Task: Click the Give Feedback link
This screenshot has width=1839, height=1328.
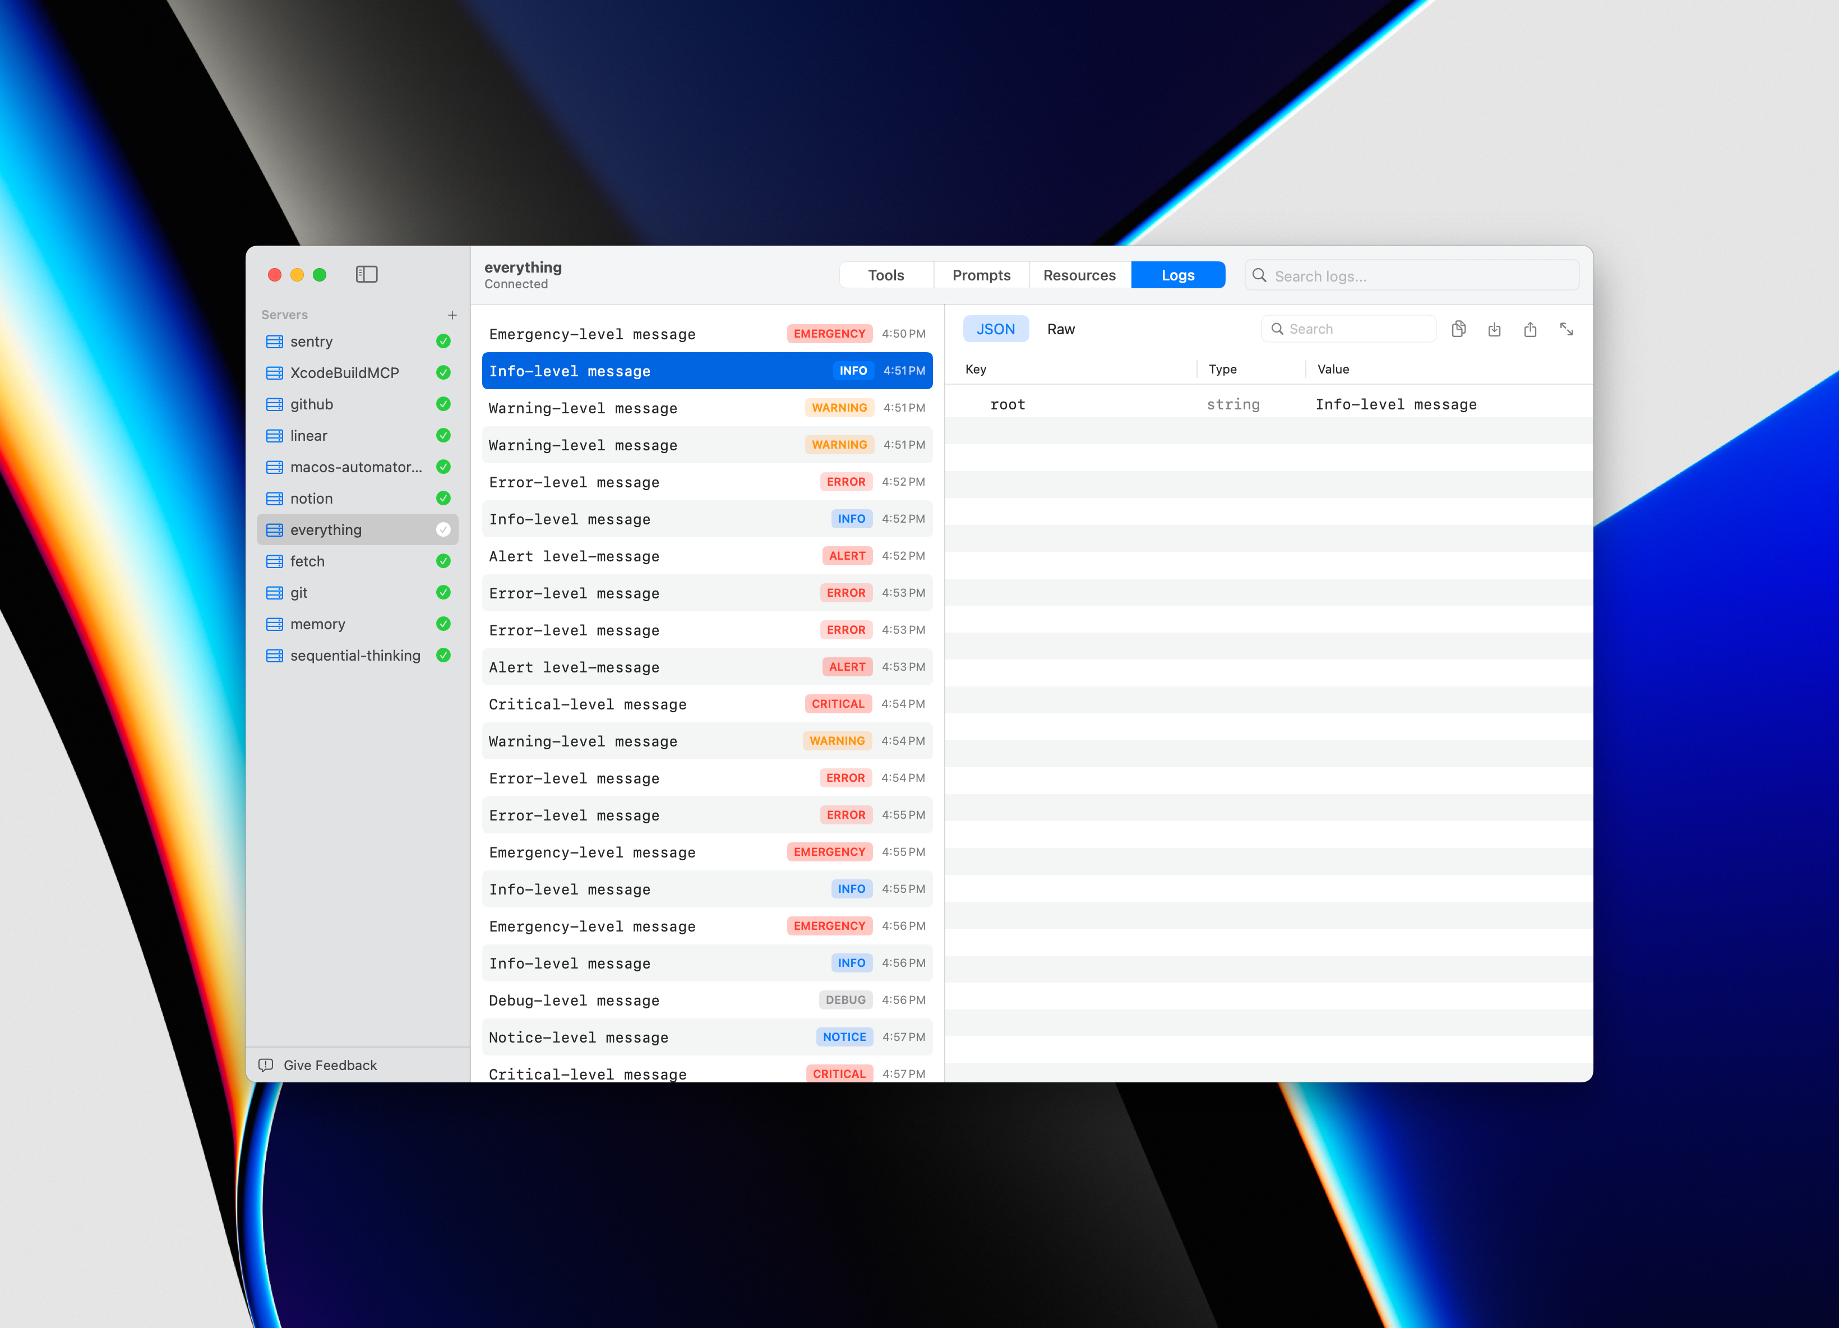Action: (330, 1065)
